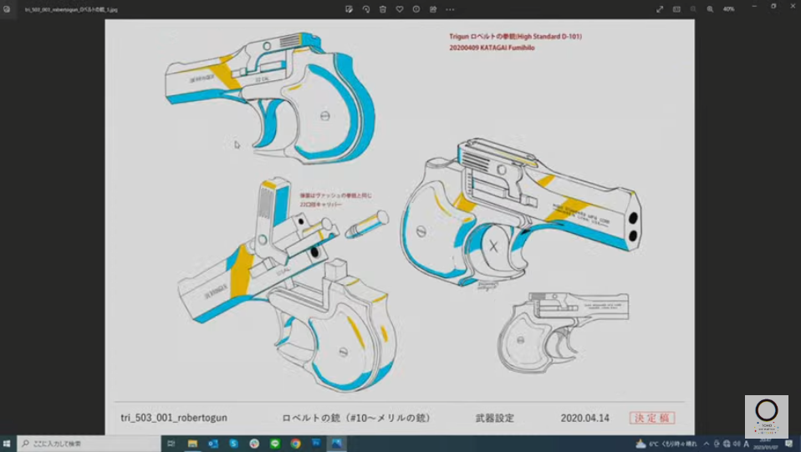Open Photoshop from the taskbar

(316, 444)
